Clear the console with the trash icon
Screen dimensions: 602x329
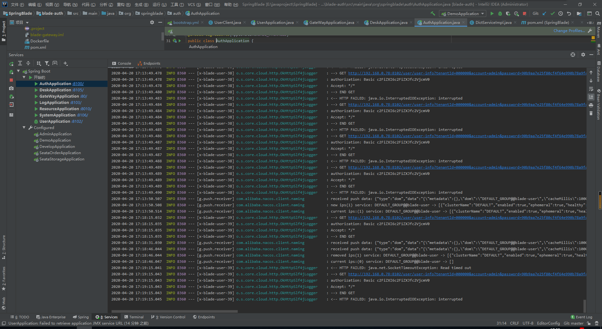[x=591, y=113]
